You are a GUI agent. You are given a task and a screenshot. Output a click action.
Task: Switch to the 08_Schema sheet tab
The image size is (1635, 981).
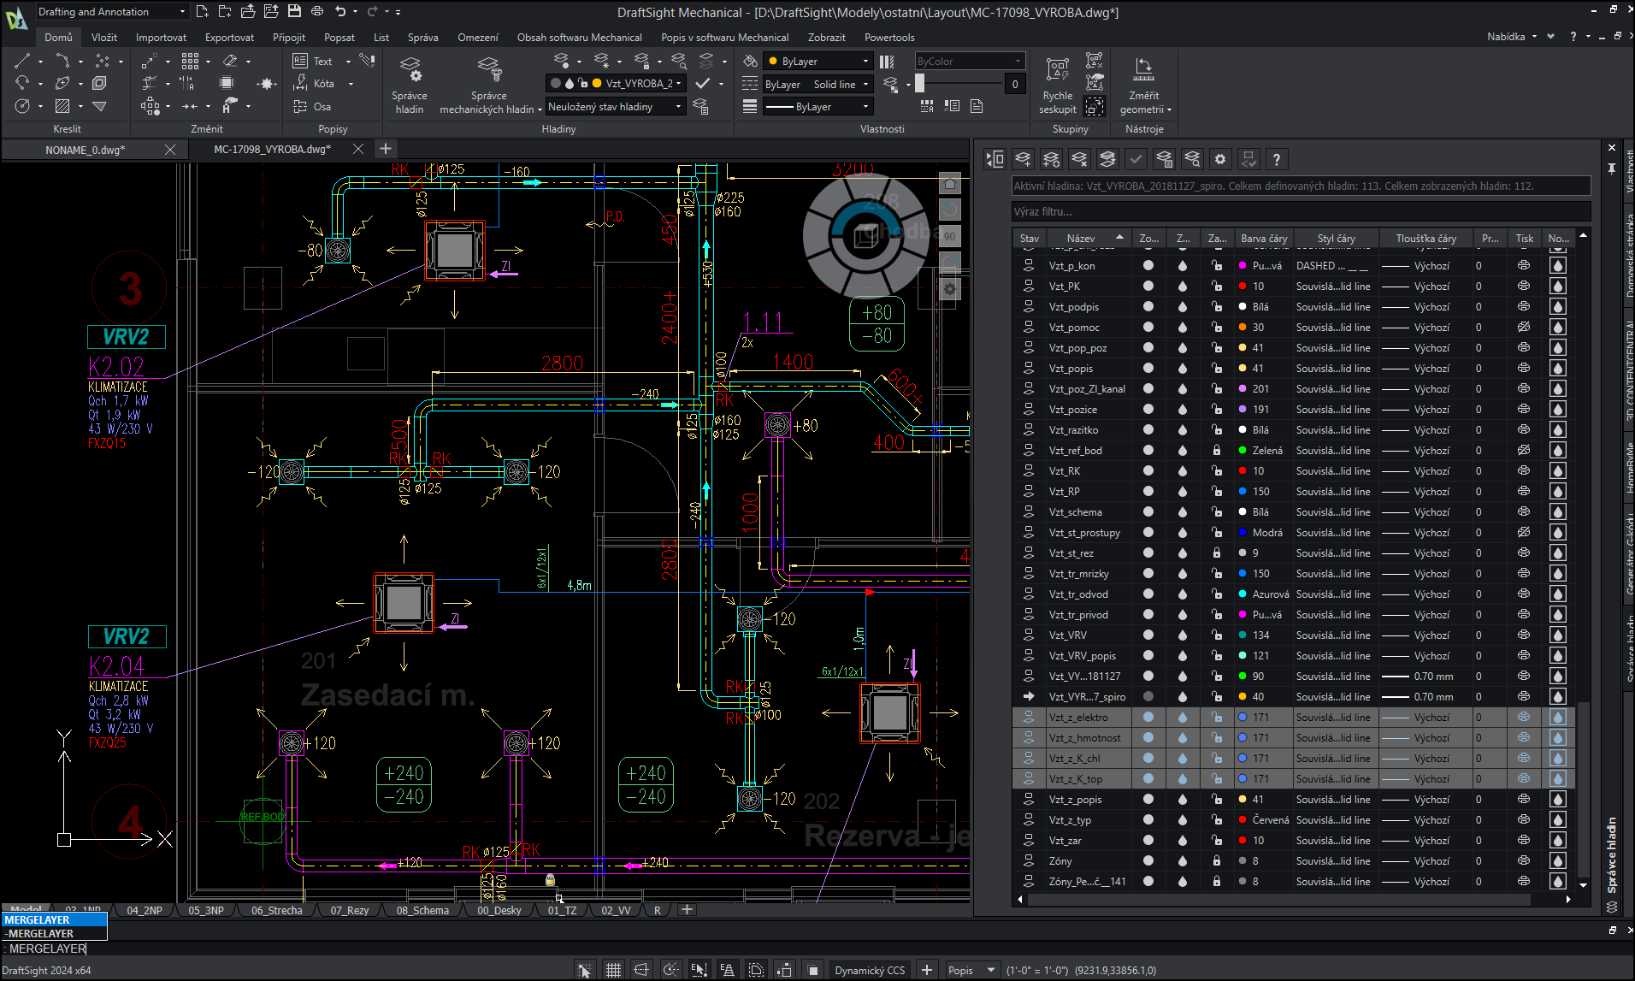422,910
